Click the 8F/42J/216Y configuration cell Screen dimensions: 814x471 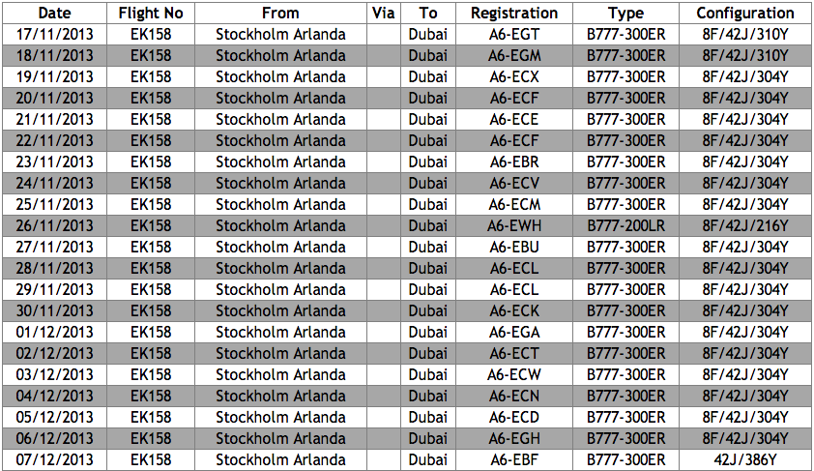(x=745, y=226)
